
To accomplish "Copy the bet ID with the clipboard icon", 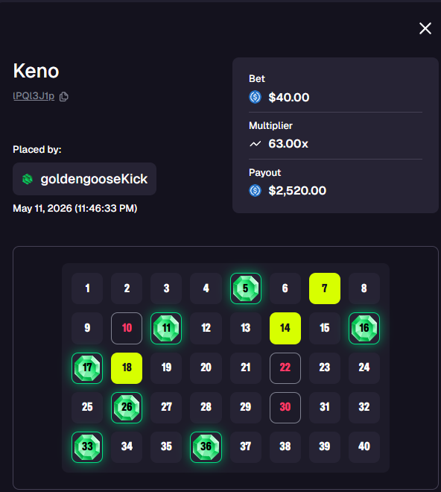I will click(64, 96).
